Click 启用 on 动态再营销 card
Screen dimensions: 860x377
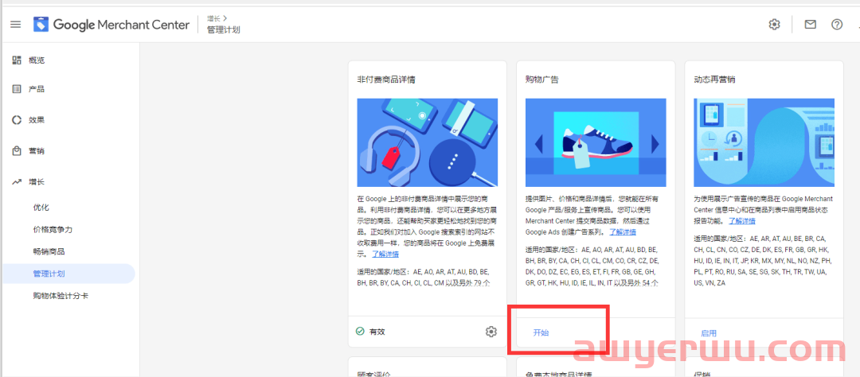(709, 333)
